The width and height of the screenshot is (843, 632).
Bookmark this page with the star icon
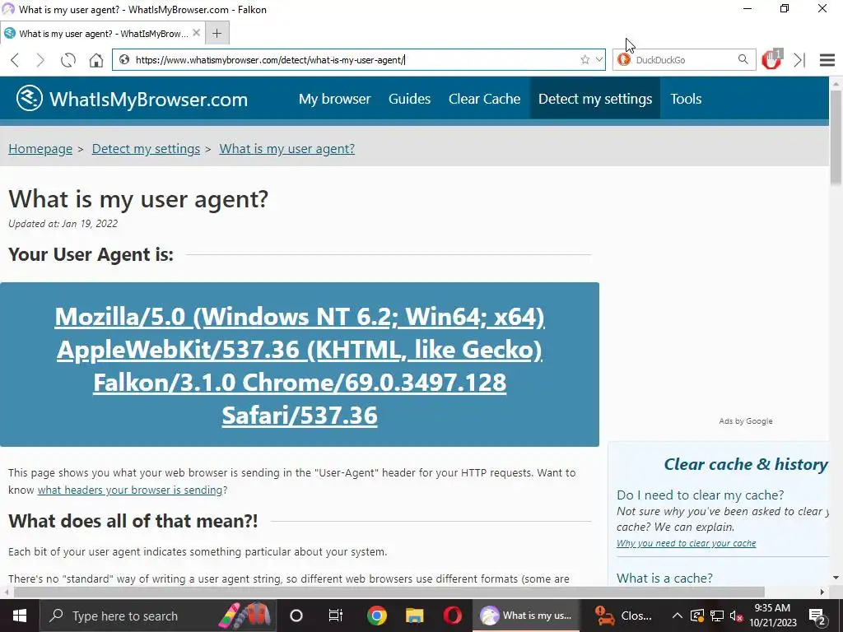click(x=585, y=59)
